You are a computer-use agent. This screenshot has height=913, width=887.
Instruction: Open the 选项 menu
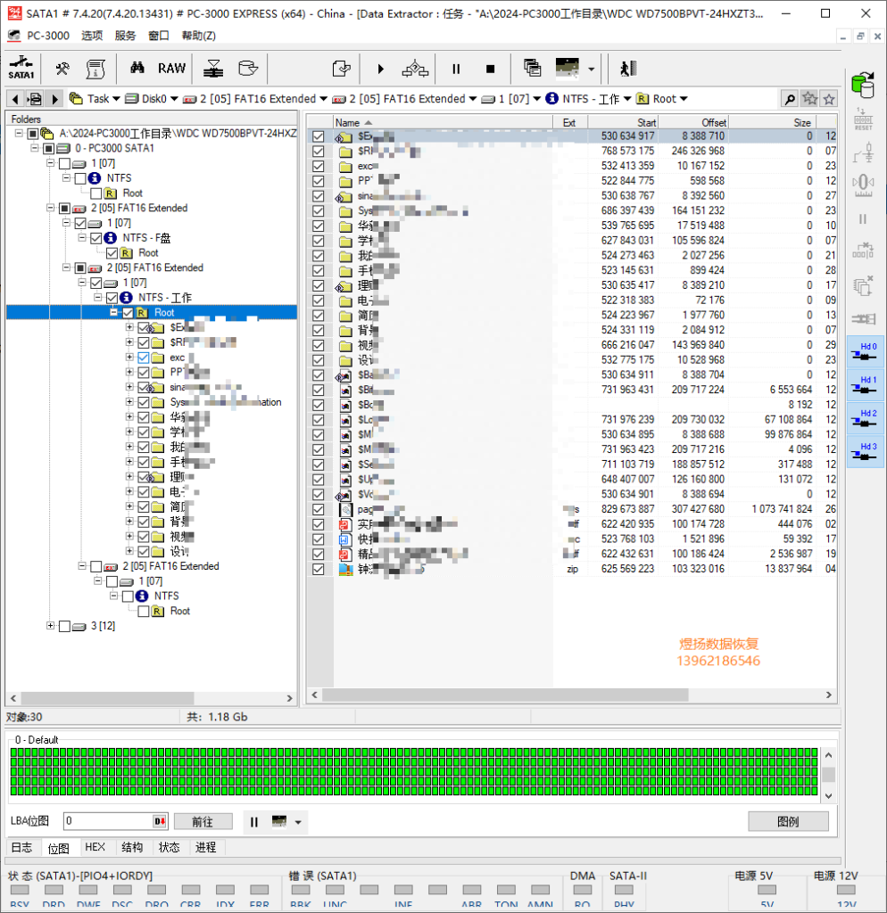coord(92,36)
